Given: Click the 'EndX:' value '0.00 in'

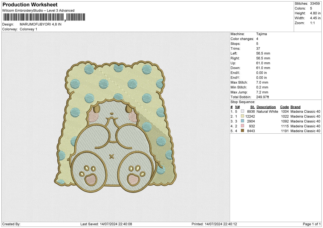Looking at the screenshot, I should point(262,73).
